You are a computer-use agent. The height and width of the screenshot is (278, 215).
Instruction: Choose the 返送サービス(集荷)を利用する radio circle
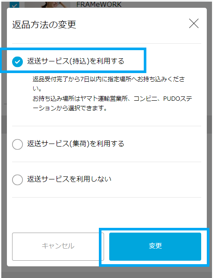coord(17,144)
